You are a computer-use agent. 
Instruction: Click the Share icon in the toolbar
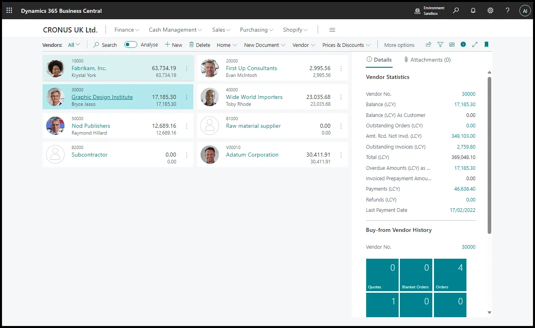coord(428,44)
